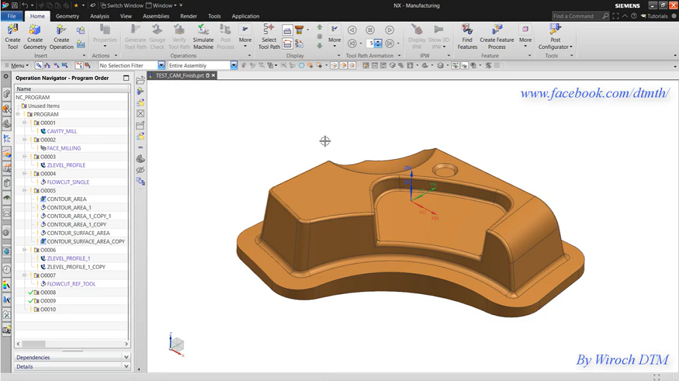
Task: Switch to the Analysis ribbon tab
Action: [x=100, y=16]
